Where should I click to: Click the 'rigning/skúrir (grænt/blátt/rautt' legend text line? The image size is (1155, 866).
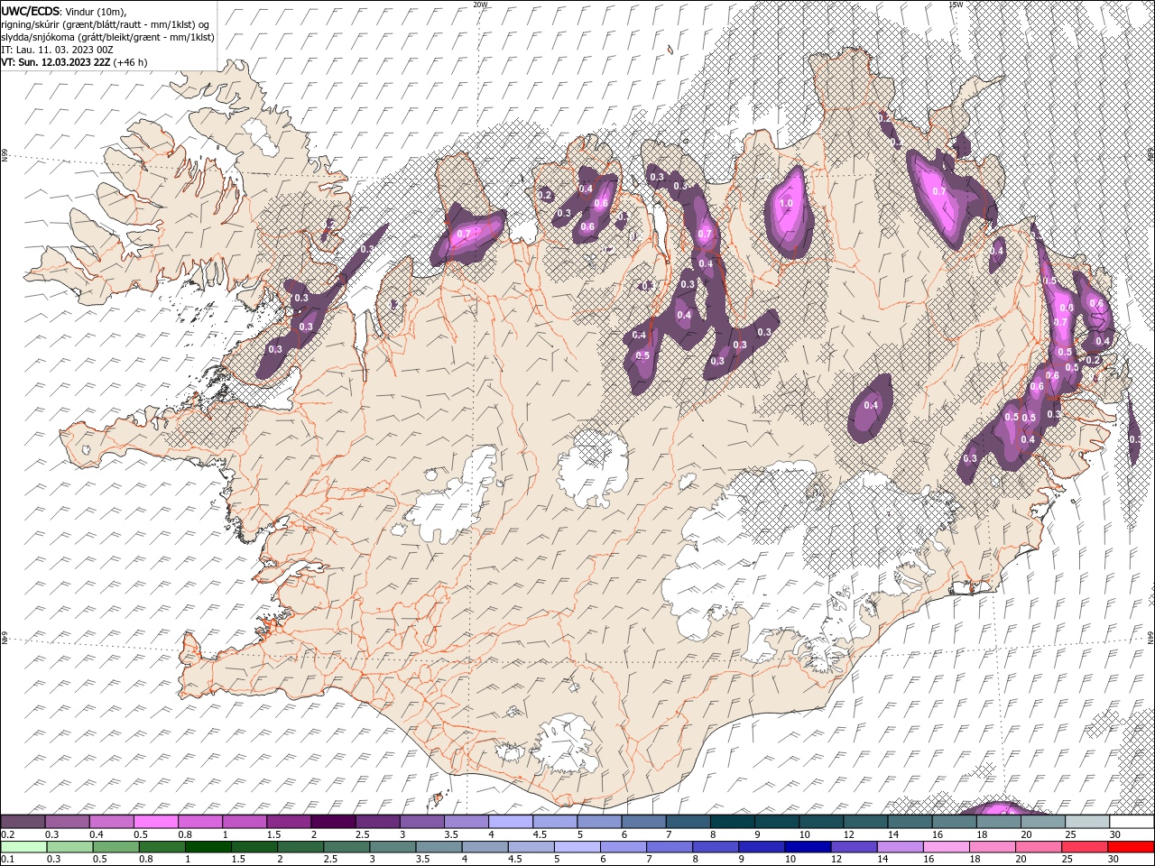(x=106, y=24)
